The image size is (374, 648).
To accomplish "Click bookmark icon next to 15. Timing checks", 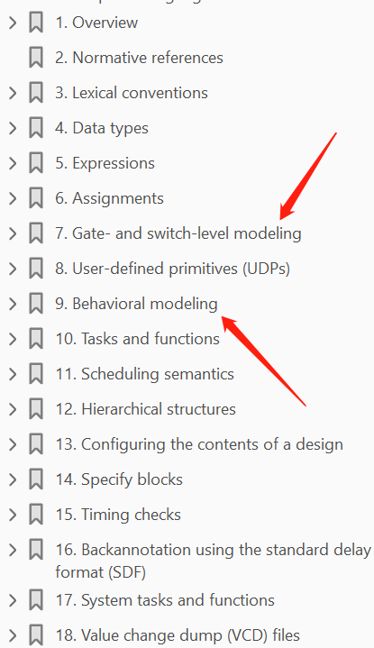I will coord(36,514).
